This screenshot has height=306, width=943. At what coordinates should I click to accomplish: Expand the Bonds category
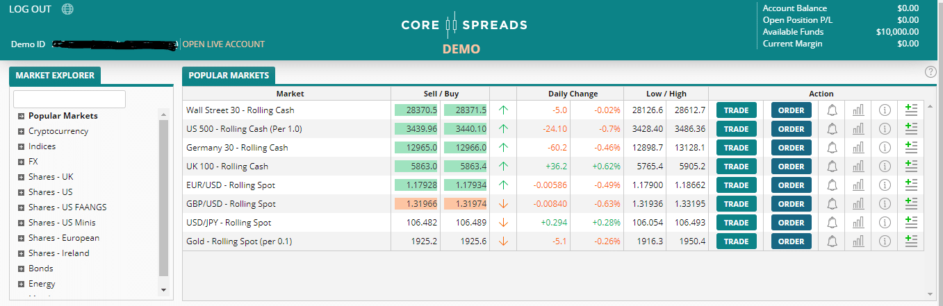[x=22, y=269]
